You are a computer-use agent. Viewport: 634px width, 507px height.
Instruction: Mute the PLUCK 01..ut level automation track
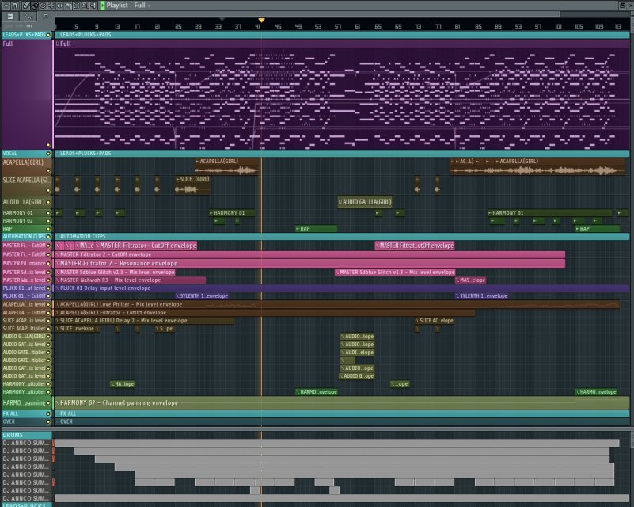pos(48,288)
